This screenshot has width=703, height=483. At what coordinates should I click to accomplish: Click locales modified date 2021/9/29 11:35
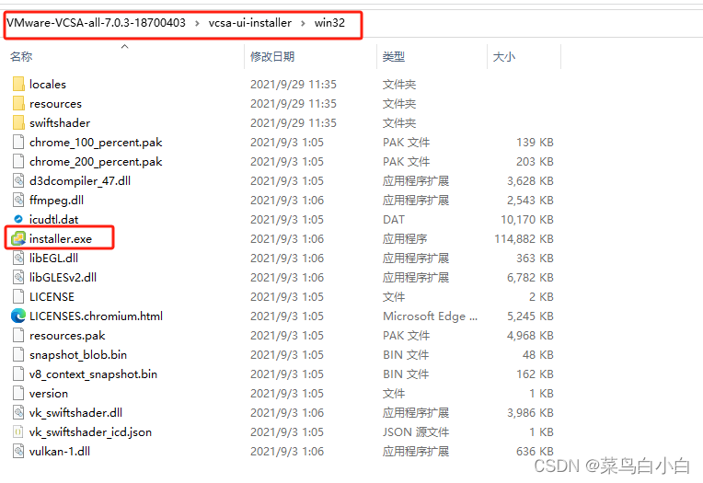[x=294, y=85]
